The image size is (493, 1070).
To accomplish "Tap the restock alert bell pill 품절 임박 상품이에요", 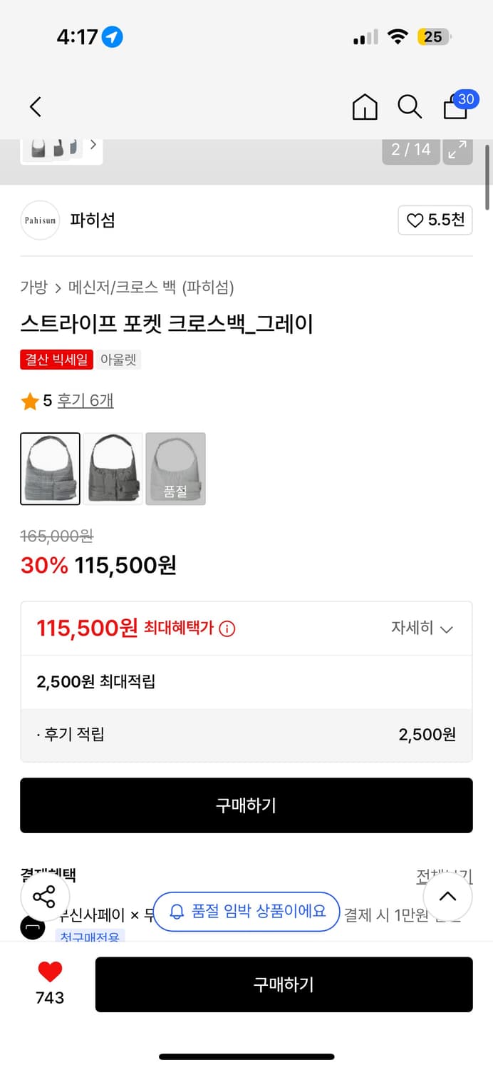I will click(x=246, y=912).
